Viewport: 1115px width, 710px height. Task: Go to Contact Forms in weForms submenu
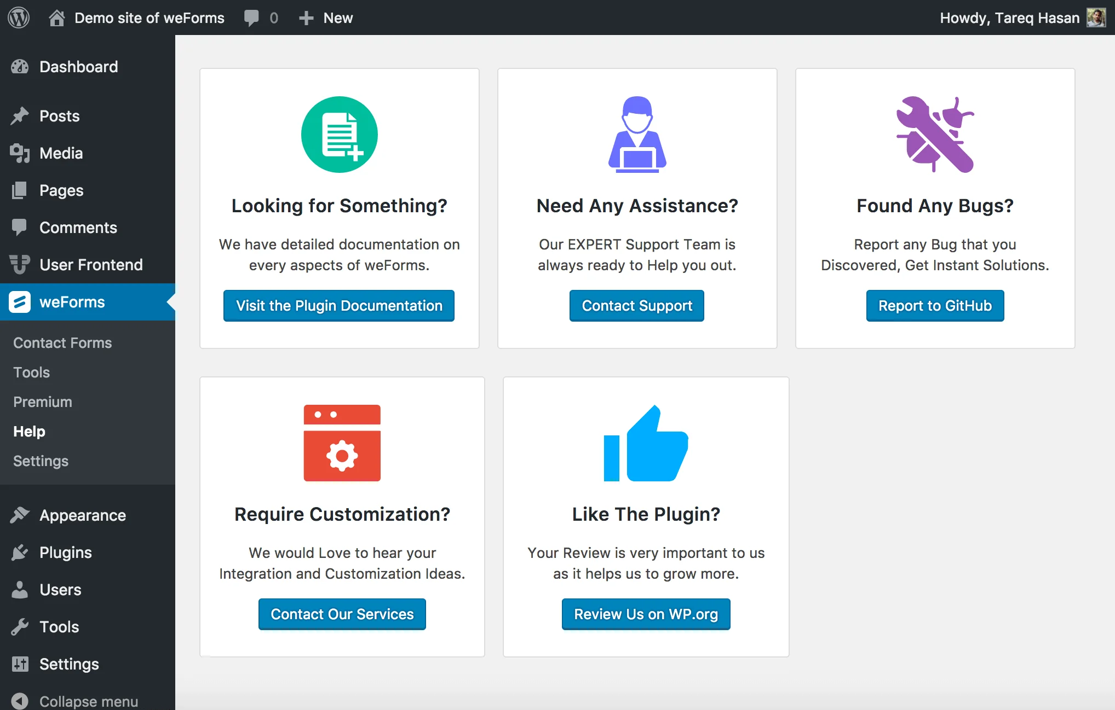pyautogui.click(x=62, y=343)
